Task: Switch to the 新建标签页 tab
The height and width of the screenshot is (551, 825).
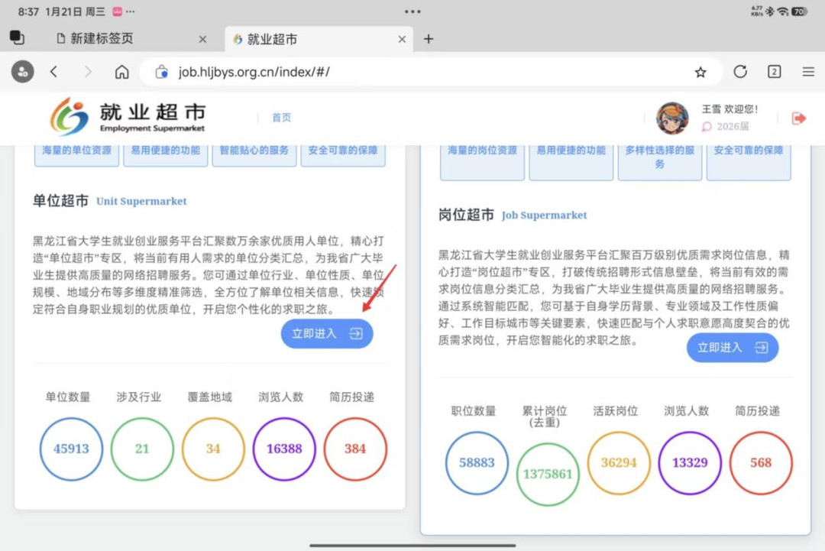Action: (115, 39)
